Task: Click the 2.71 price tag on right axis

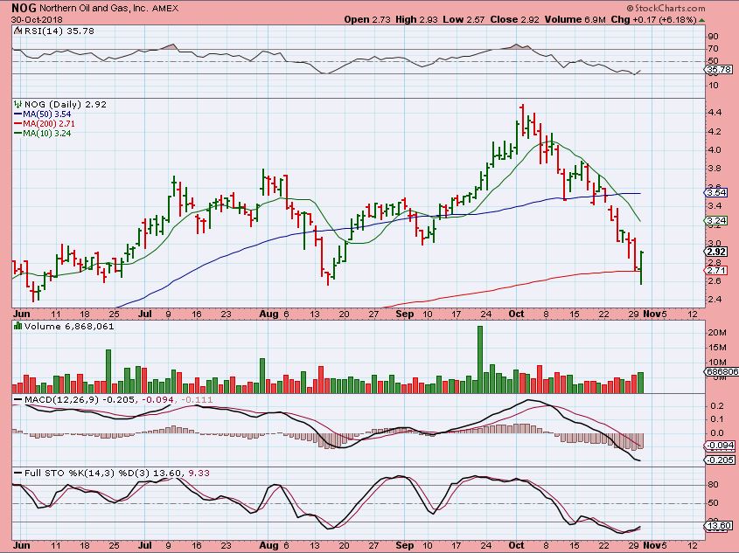Action: [716, 270]
